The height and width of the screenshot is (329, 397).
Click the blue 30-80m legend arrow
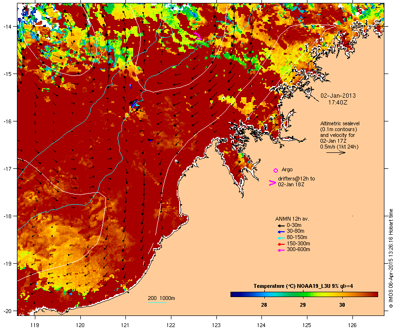click(281, 232)
